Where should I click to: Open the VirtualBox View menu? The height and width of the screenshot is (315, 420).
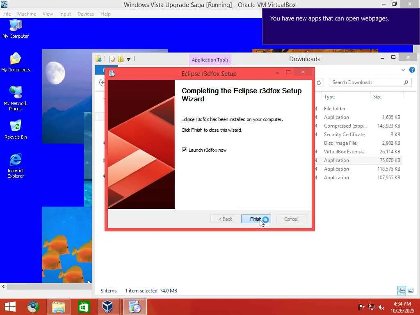pos(48,14)
